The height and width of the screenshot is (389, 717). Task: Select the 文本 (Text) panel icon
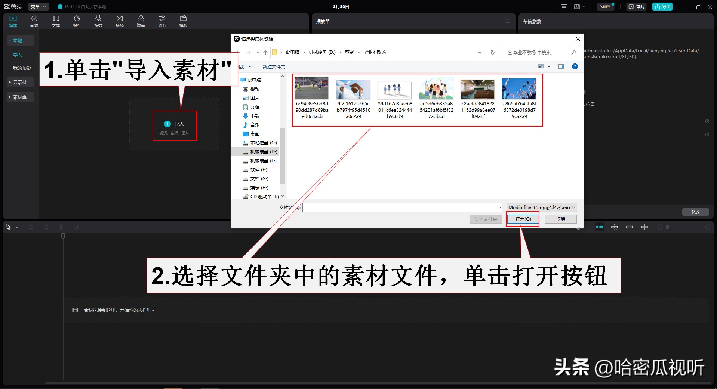click(55, 21)
